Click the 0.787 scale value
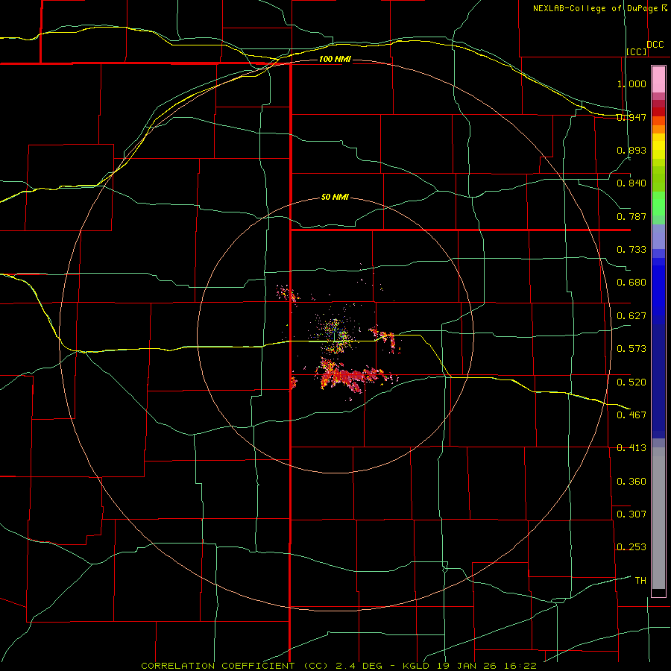Viewport: 671px width, 671px height. coord(631,216)
